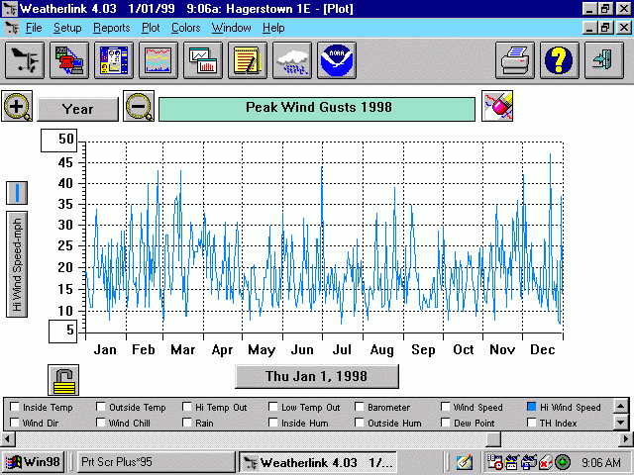Viewport: 634px width, 475px height.
Task: Enable the Hi Temp Out checkbox
Action: tap(187, 407)
